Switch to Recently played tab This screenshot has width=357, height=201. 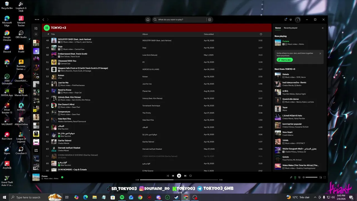(290, 28)
